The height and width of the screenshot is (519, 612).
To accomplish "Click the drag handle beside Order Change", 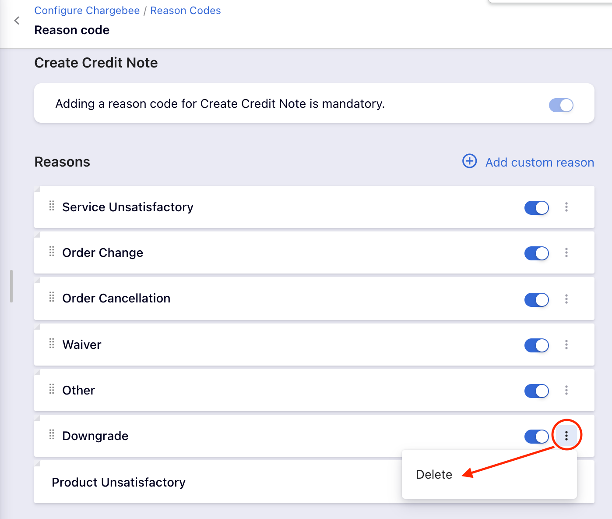I will [x=52, y=252].
